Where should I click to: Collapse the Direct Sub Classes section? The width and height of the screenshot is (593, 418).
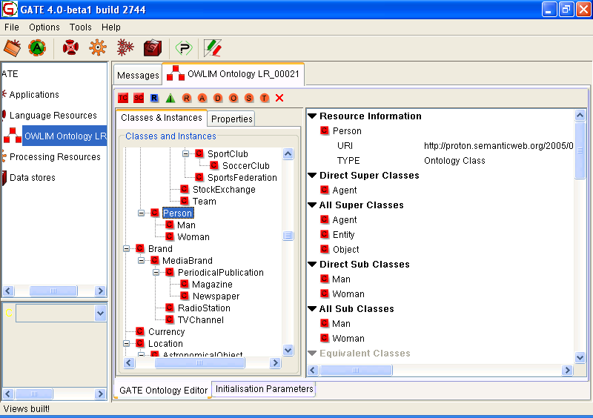(x=313, y=265)
